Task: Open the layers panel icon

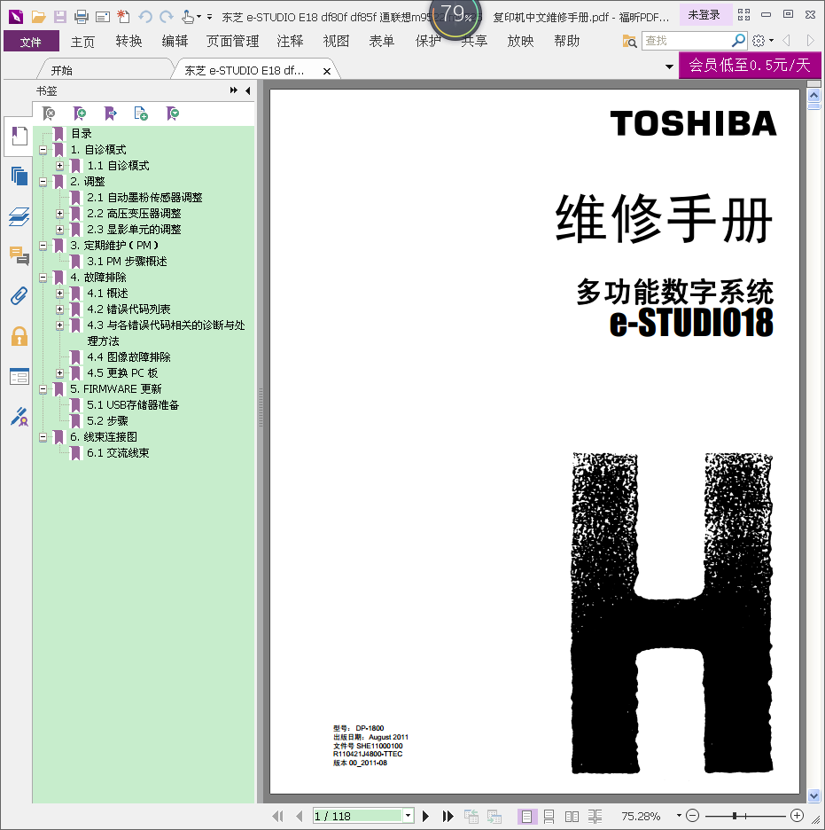Action: (19, 216)
